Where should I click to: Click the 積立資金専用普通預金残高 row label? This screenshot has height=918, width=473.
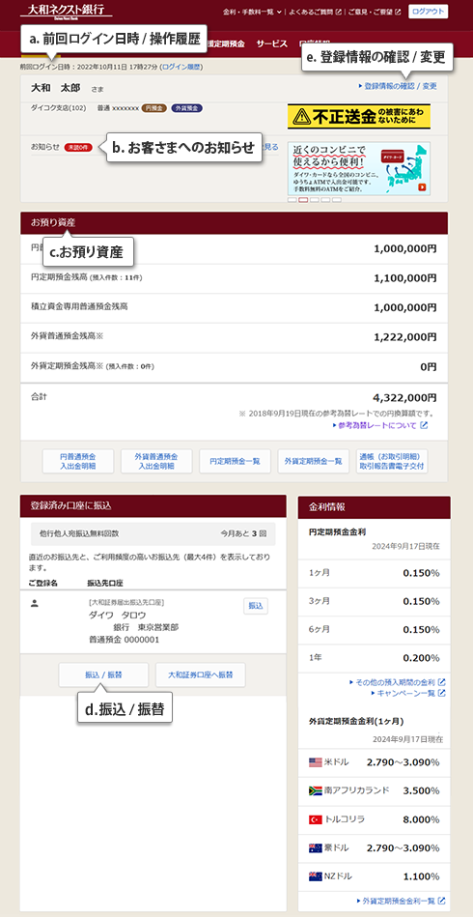point(79,306)
